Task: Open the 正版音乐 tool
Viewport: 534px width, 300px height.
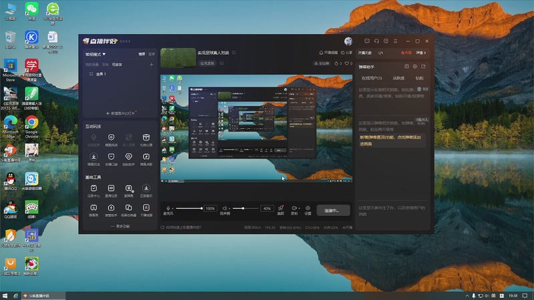Action: [146, 191]
